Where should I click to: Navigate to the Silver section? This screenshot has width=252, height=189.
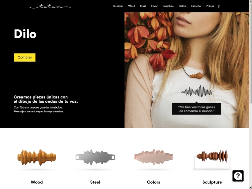(x=154, y=6)
